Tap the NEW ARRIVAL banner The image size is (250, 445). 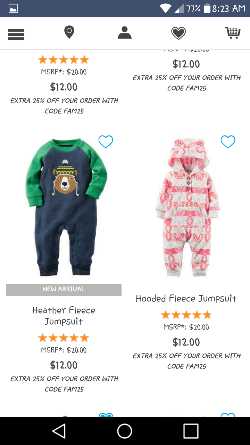click(64, 290)
